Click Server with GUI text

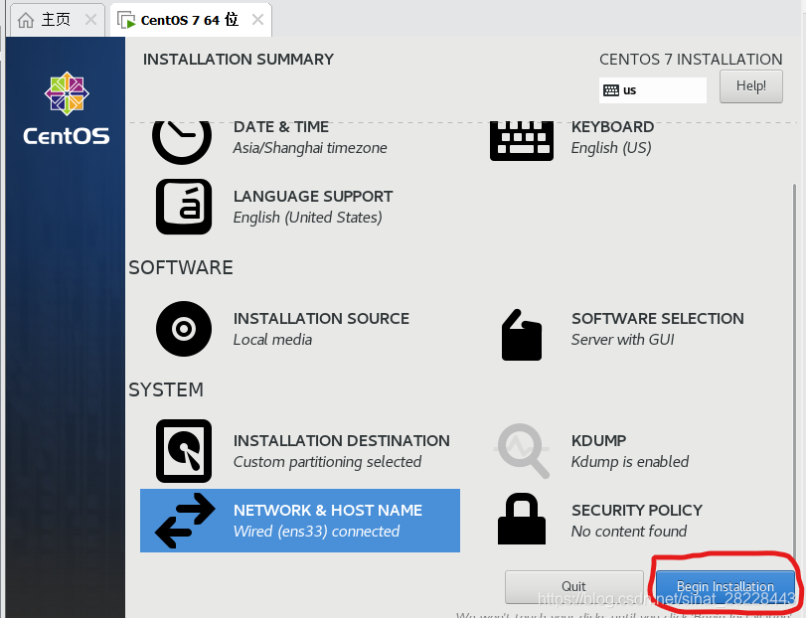tap(622, 340)
